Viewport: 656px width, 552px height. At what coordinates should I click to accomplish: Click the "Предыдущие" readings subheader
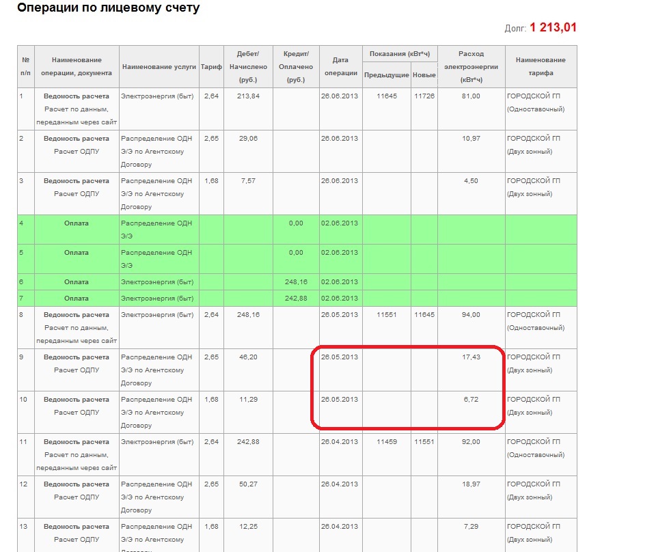(x=386, y=74)
